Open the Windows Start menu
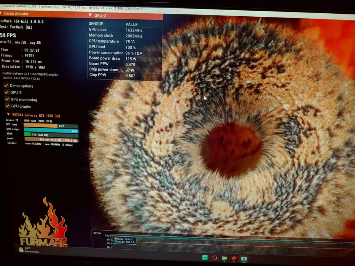 (x=205, y=257)
